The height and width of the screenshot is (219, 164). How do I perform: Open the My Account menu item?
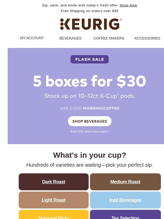pyautogui.click(x=32, y=38)
